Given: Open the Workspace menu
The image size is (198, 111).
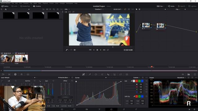Looking at the screenshot, I should coord(70,3).
